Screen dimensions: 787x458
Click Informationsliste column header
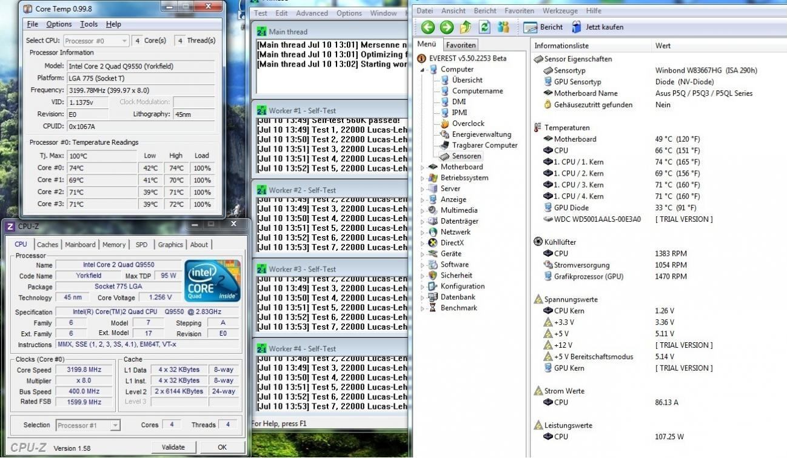[x=561, y=46]
